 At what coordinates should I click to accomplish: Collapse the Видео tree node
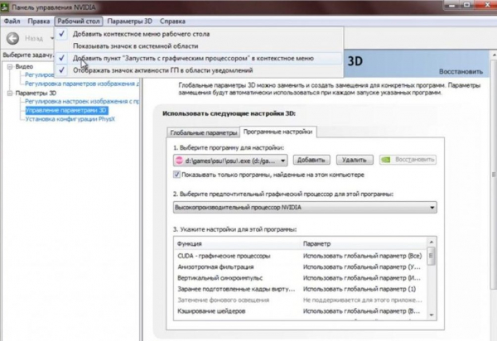coord(10,66)
